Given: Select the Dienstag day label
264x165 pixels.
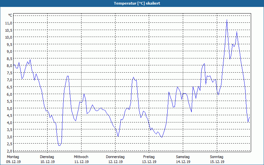Looking at the screenshot, I should (47, 157).
